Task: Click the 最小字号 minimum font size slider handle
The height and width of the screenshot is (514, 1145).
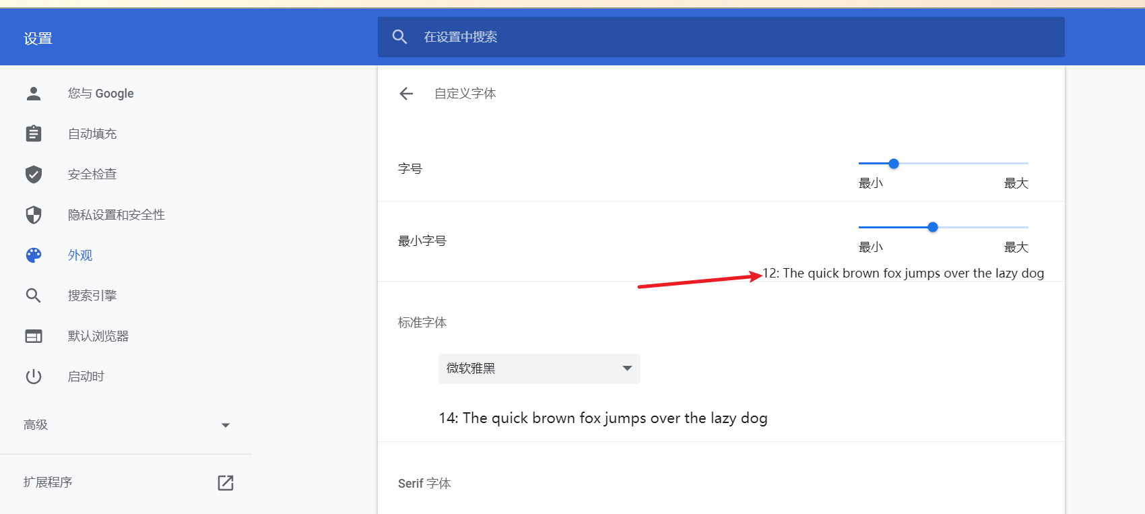Action: (933, 227)
